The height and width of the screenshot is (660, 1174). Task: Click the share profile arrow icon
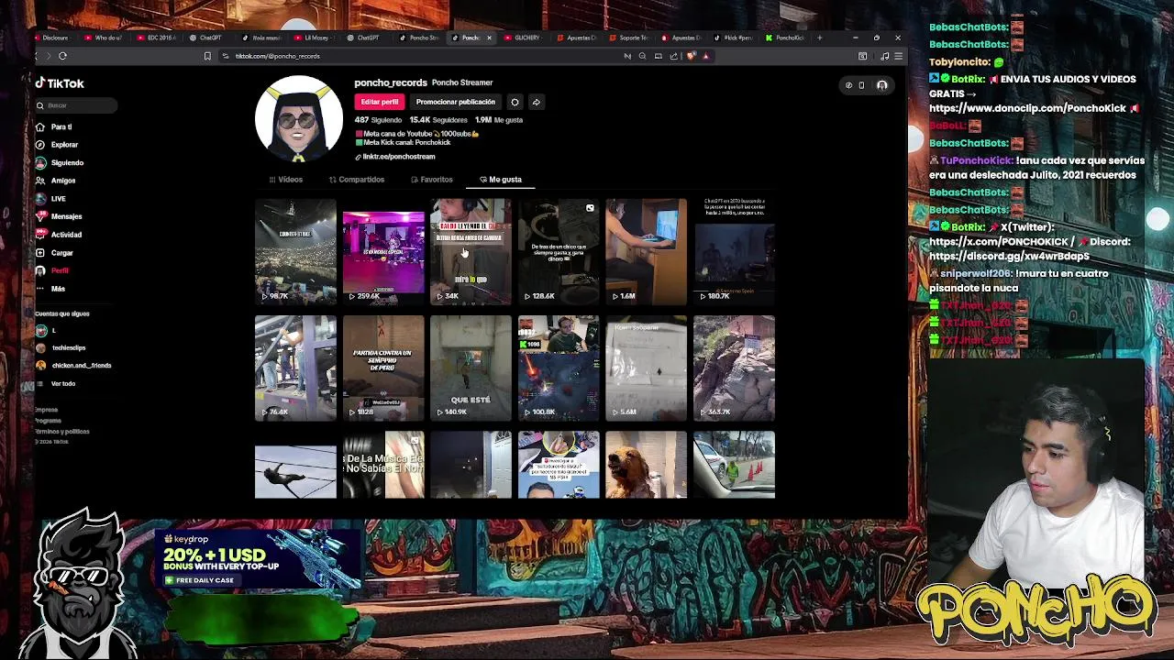(x=536, y=102)
